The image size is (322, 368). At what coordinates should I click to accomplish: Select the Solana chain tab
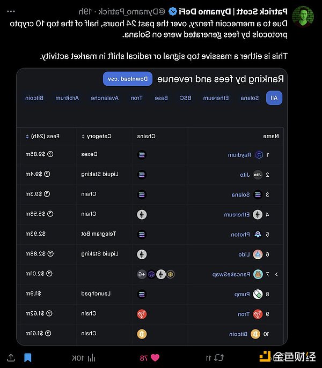(249, 98)
